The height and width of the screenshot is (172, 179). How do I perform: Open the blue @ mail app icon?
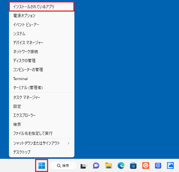tap(158, 166)
